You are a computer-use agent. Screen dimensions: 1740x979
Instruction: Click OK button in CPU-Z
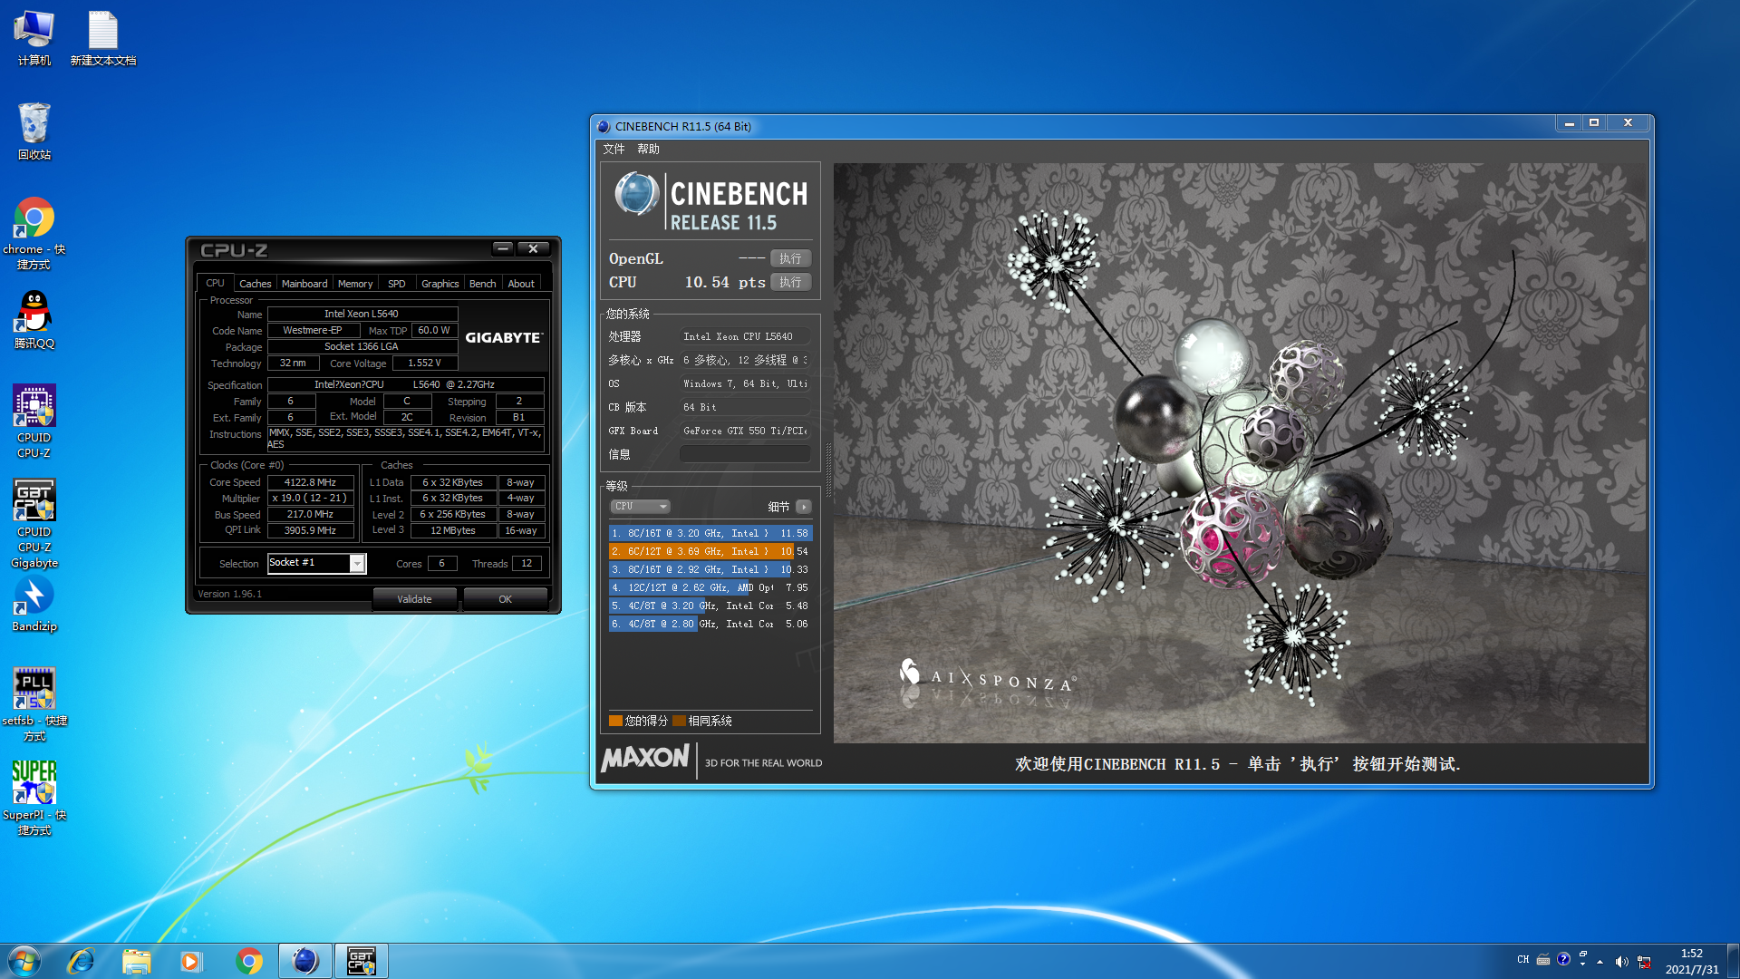[505, 599]
